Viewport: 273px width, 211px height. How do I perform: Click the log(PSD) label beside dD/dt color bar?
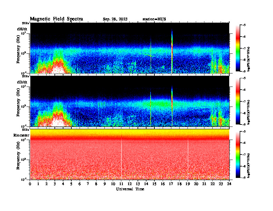click(249, 112)
